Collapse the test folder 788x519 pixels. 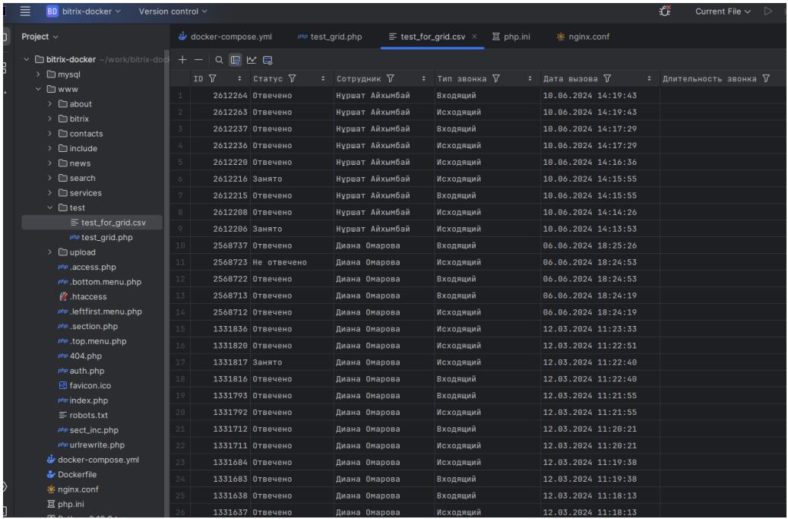pos(50,207)
